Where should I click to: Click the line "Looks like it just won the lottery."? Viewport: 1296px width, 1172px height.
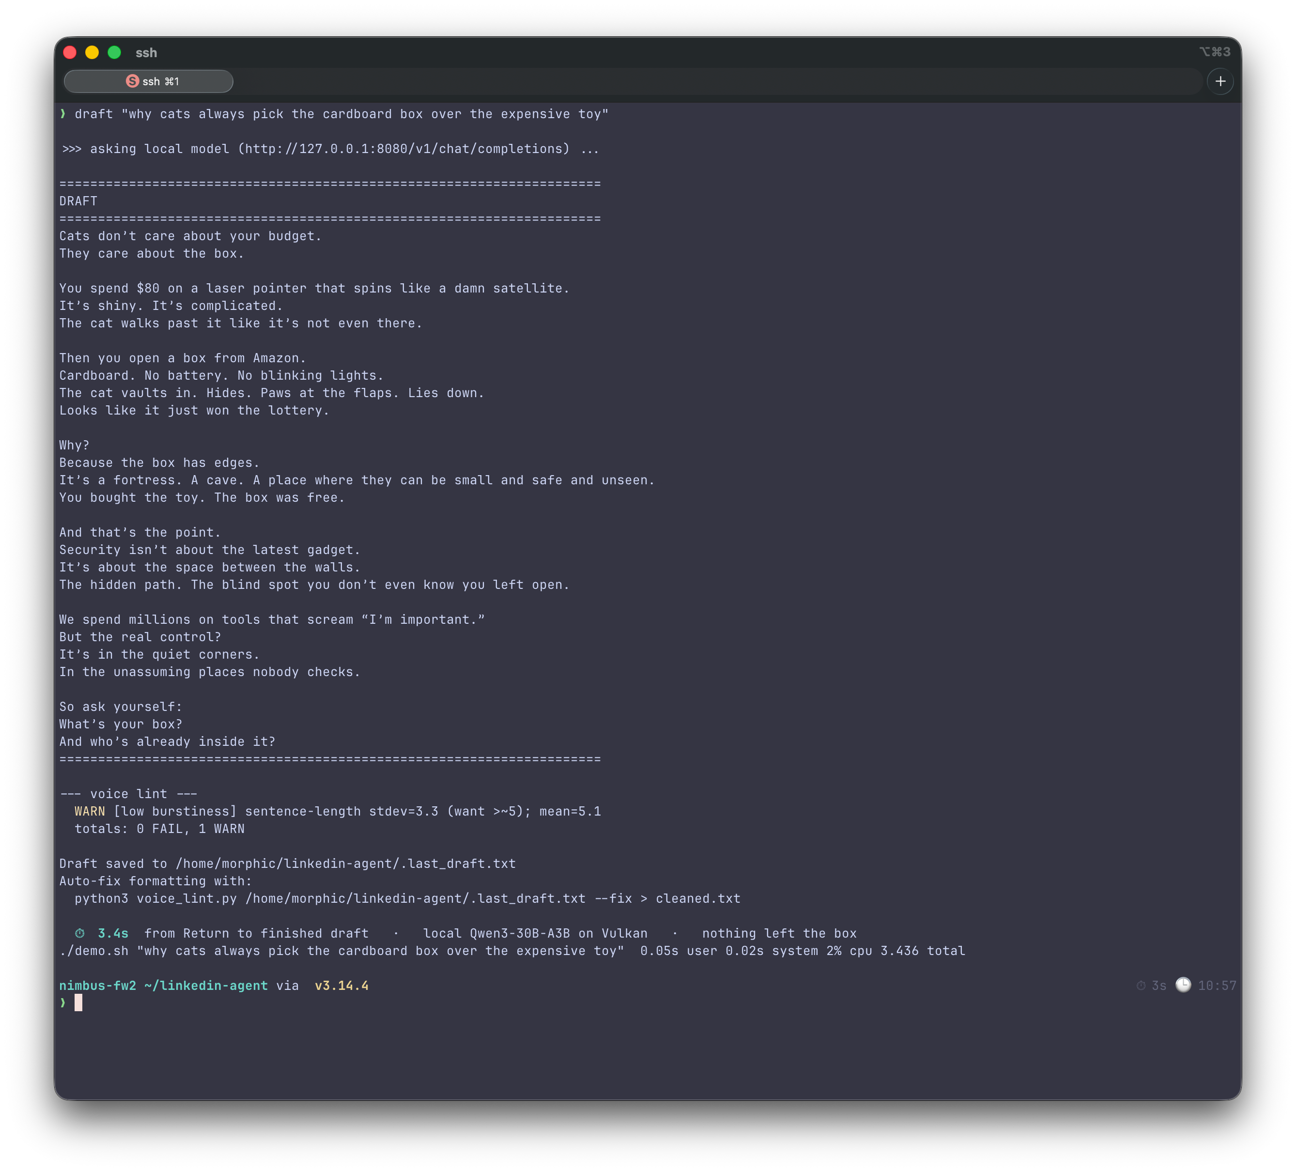[x=194, y=410]
